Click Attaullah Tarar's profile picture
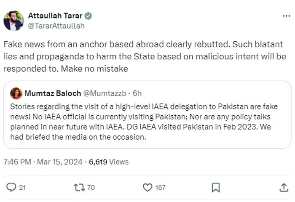Screen dimensions: 295x202 click(13, 20)
